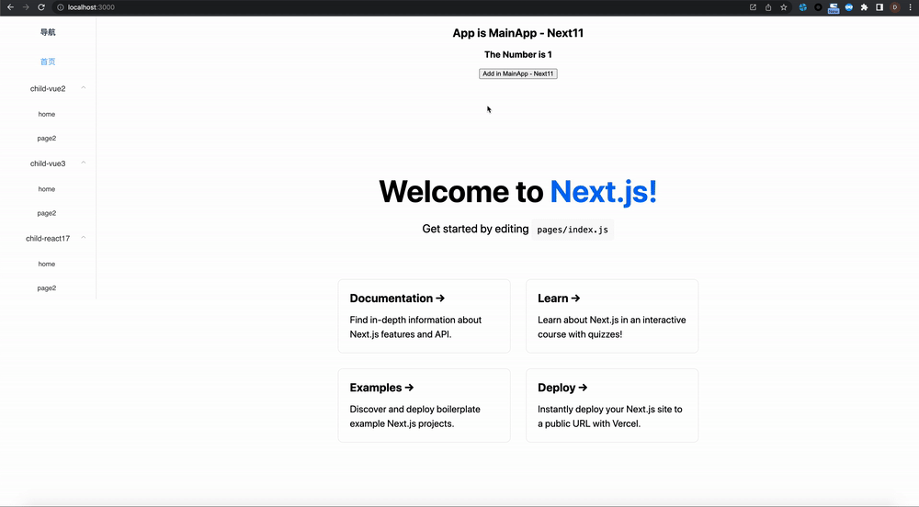Go back in browser history
The width and height of the screenshot is (919, 507).
10,7
